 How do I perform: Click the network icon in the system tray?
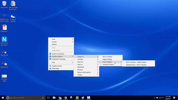pos(160,97)
